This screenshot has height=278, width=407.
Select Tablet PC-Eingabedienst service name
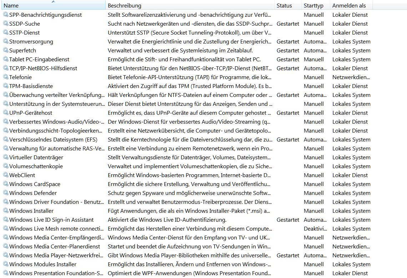pos(39,59)
